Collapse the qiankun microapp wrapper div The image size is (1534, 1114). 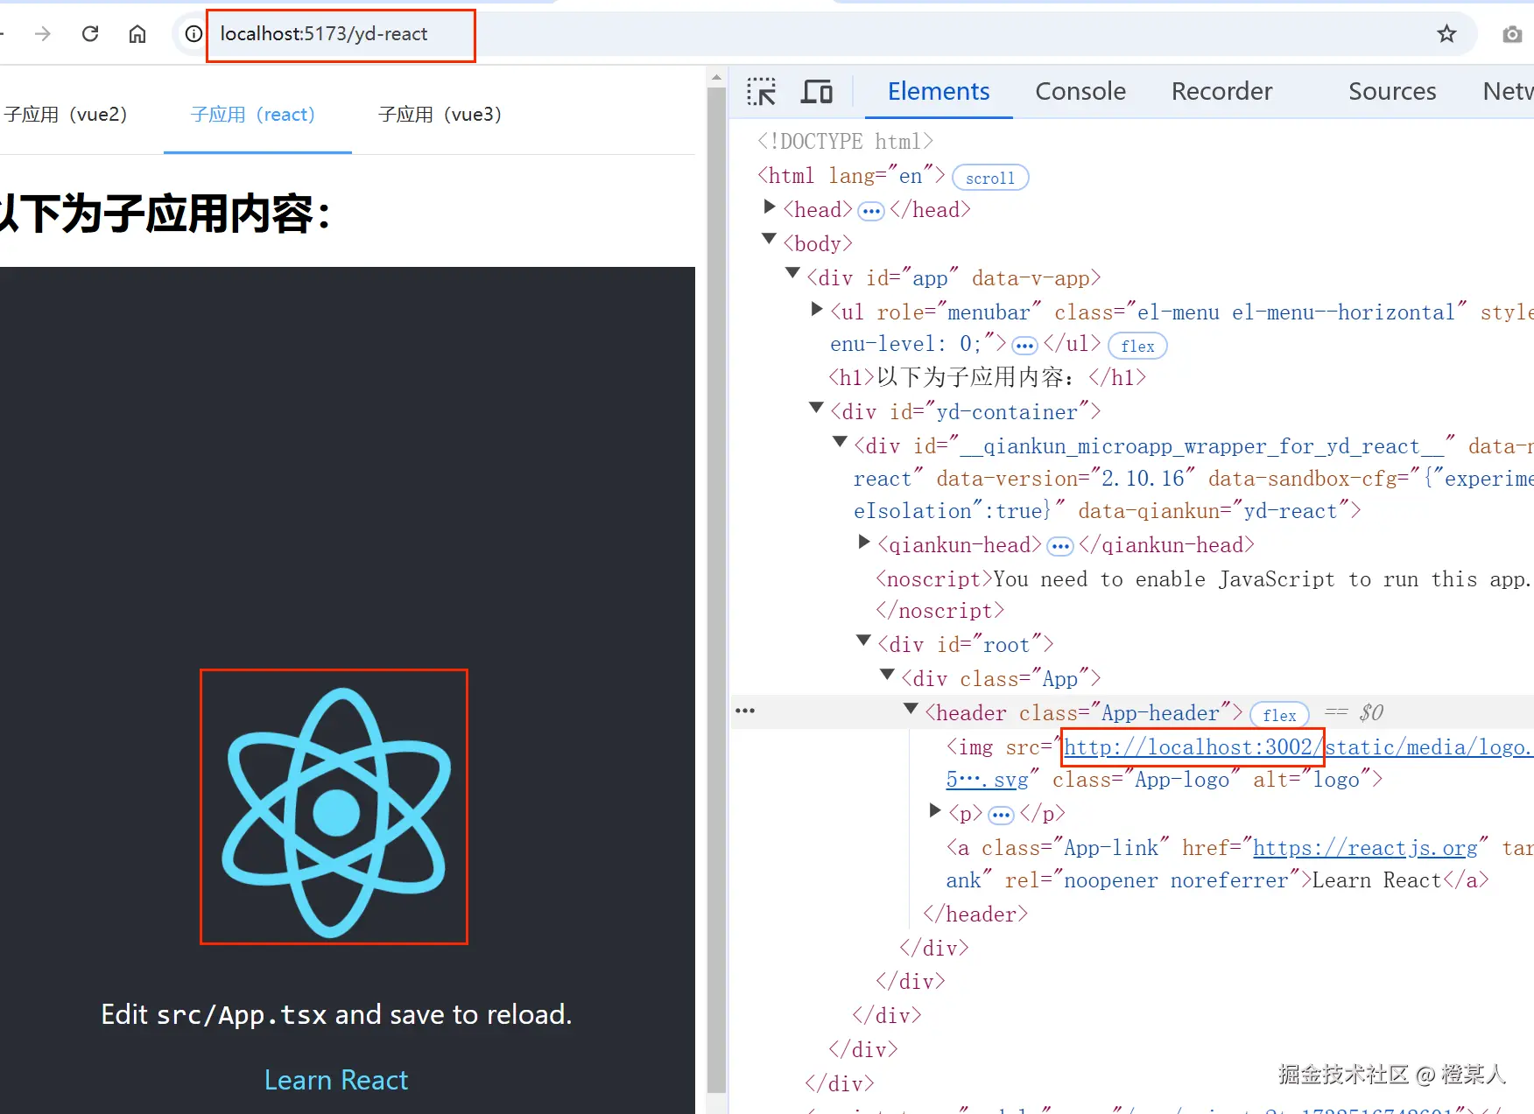tap(841, 442)
